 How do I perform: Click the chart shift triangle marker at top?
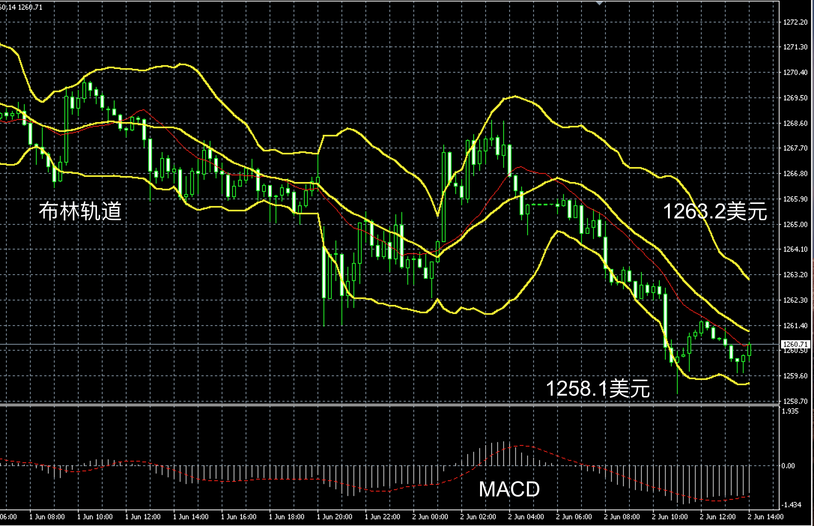click(599, 3)
